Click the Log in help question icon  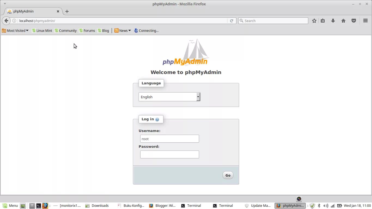coord(157,119)
